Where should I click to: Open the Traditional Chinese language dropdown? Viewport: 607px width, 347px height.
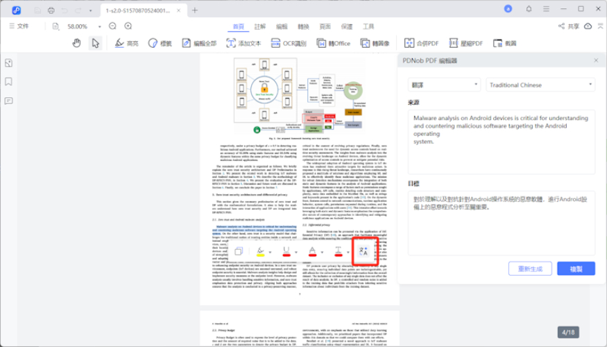(x=540, y=85)
